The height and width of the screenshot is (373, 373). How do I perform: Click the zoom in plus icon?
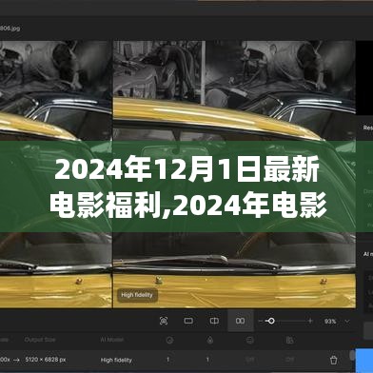[310, 321]
